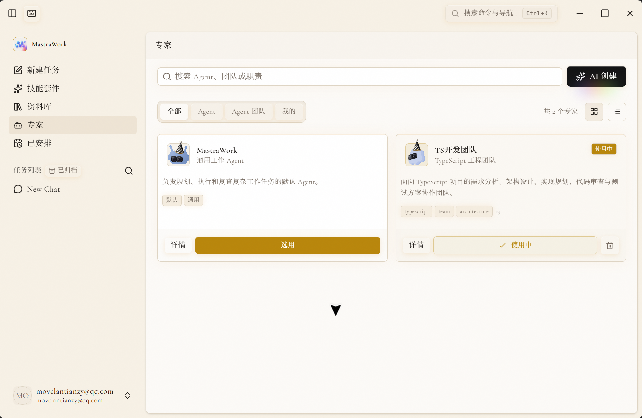Click the architecture tag
This screenshot has width=642, height=418.
pos(474,211)
